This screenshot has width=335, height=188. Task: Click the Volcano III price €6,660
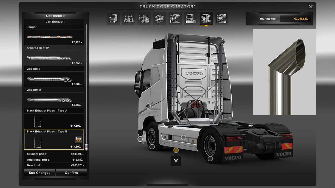[77, 105]
